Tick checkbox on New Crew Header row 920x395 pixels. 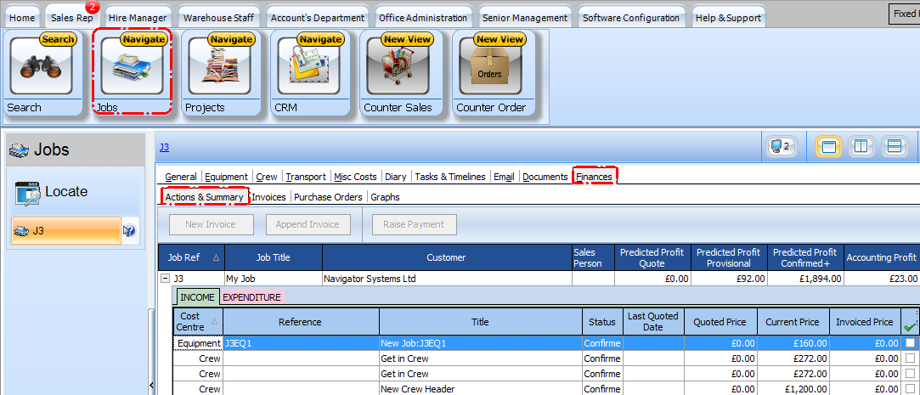point(910,389)
